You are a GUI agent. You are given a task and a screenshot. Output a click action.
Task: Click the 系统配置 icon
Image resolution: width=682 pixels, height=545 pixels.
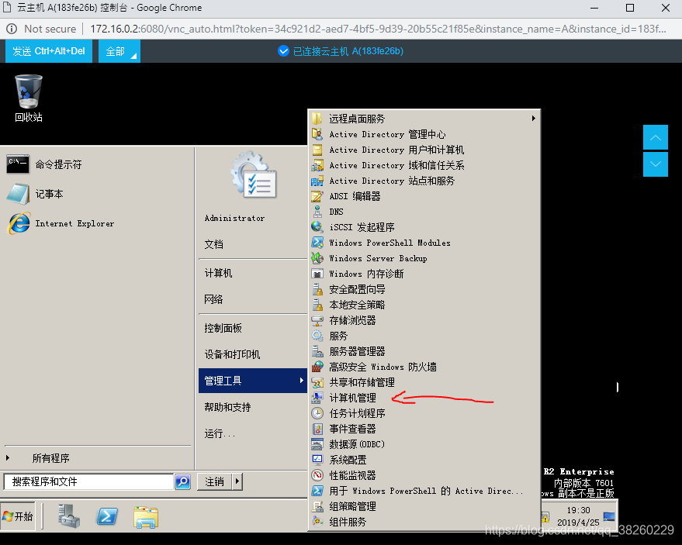(317, 460)
